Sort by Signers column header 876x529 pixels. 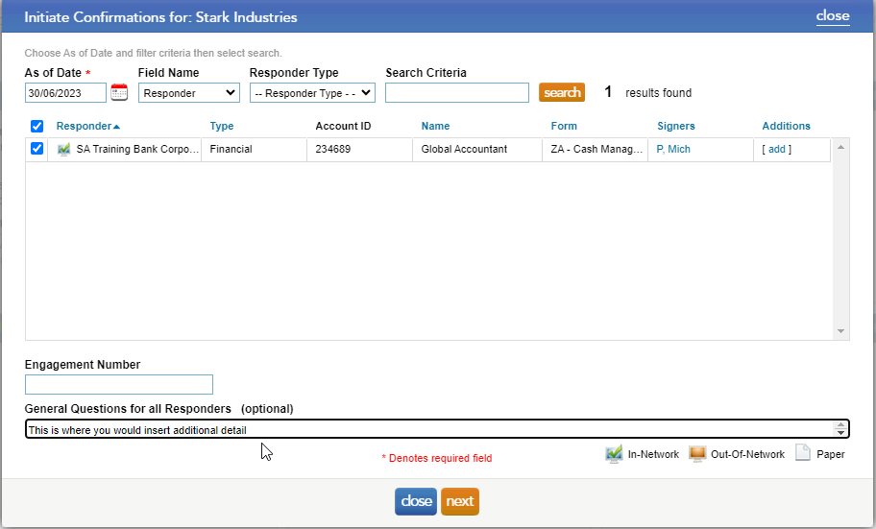coord(676,126)
